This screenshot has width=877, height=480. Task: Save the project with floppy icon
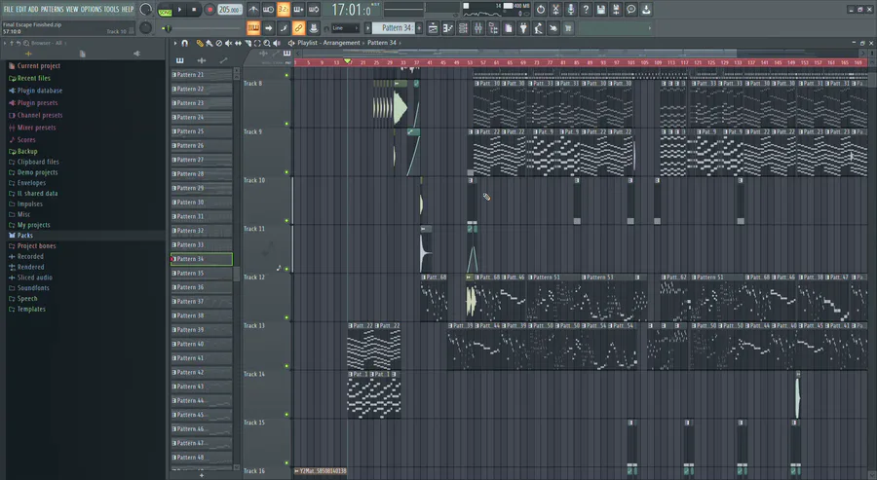(600, 10)
